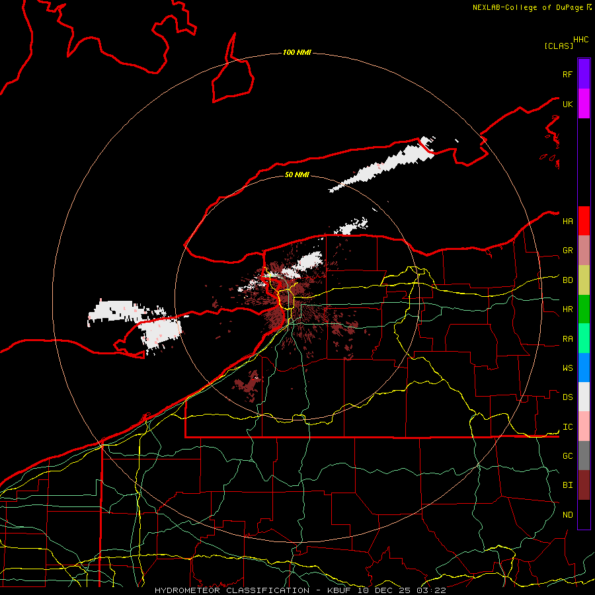Screen dimensions: 595x595
Task: Select the GR dusty pink legend swatch
Action: (584, 250)
